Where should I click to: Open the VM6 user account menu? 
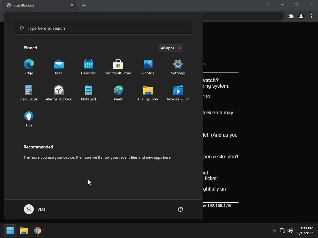tap(35, 209)
